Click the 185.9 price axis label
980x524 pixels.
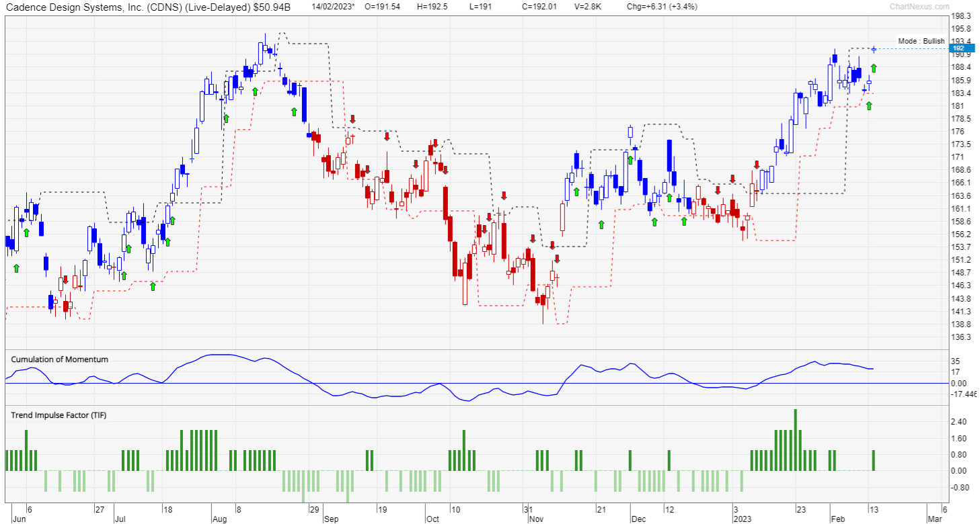[x=961, y=81]
